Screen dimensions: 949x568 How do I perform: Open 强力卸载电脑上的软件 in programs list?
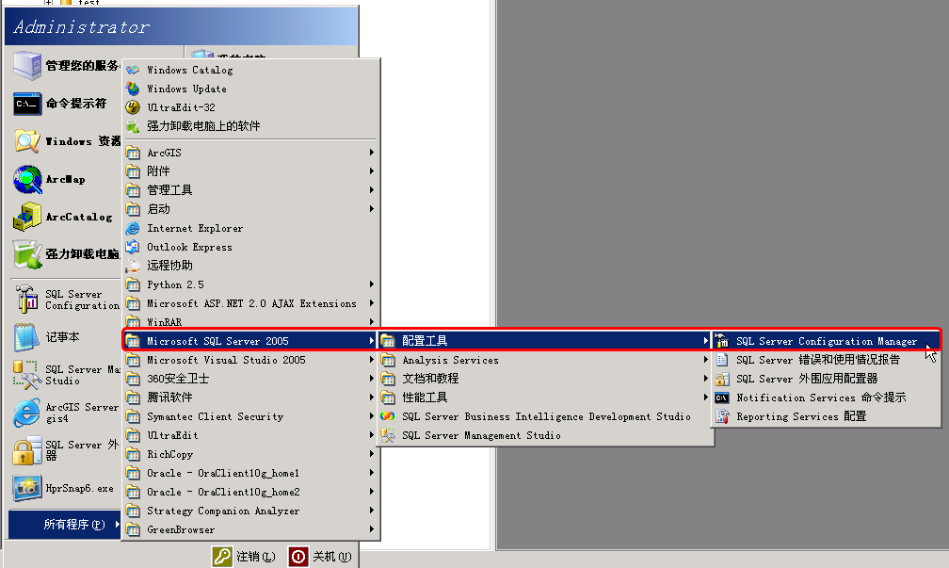(x=250, y=126)
